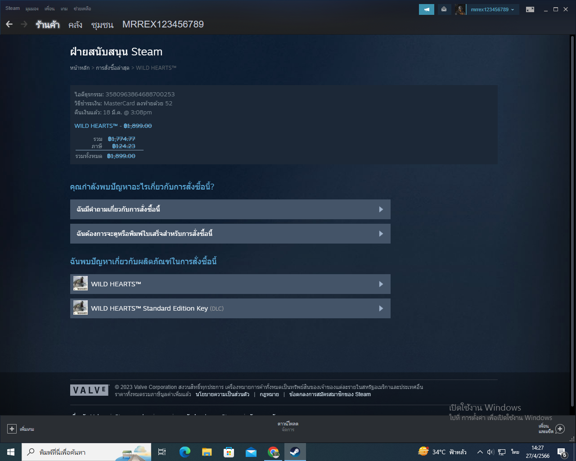Open File Explorer from the taskbar
This screenshot has height=461, width=576.
207,452
